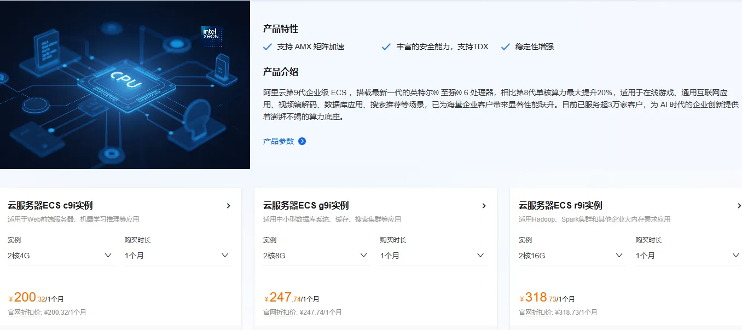Screen dimensions: 742x330
Task: Click the 支持 AMX 矩阵加速 feature text
Action: 311,47
